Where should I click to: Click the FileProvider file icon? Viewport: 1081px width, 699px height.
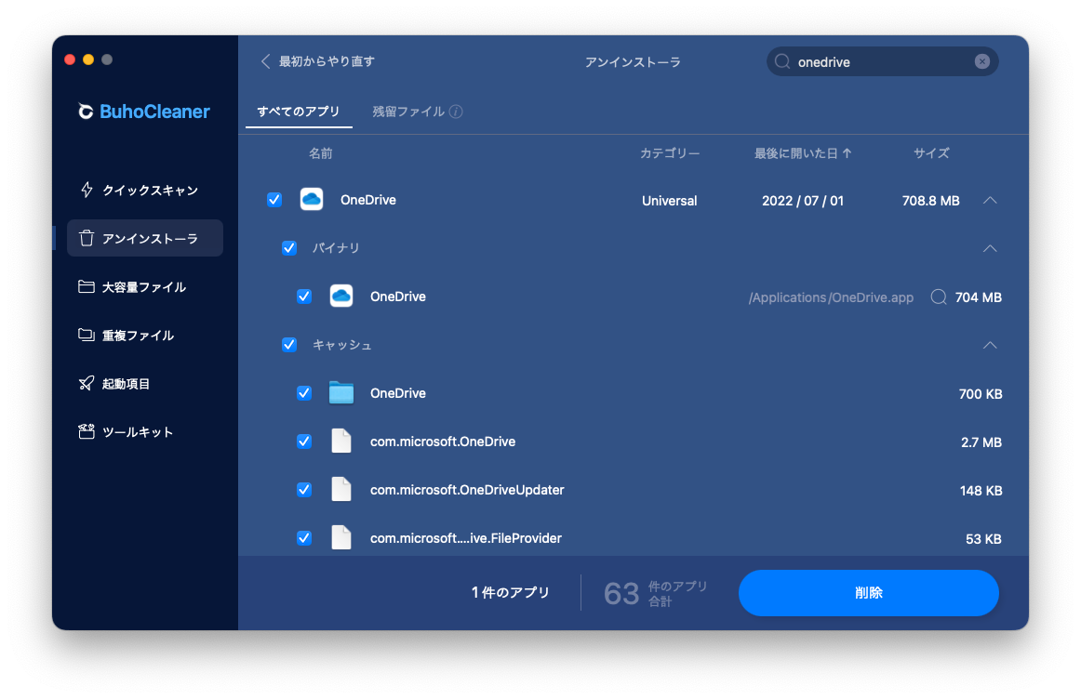coord(341,538)
